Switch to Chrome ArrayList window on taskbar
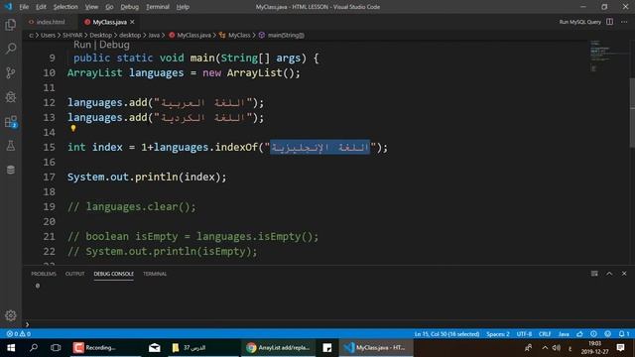Image resolution: width=635 pixels, height=357 pixels. pos(279,348)
